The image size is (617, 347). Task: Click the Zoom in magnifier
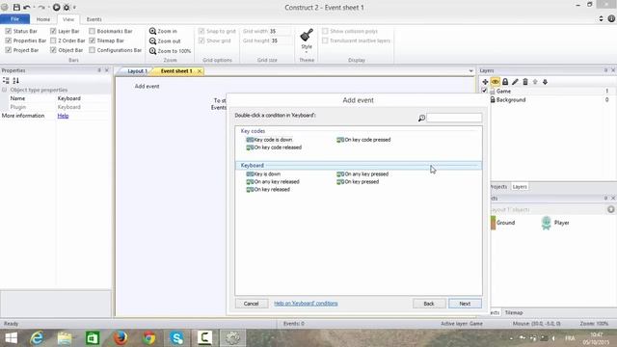tap(152, 31)
